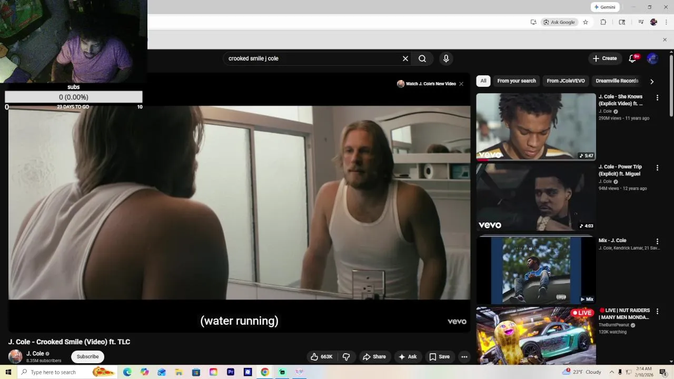This screenshot has width=674, height=379.
Task: Share the Crooked Smile video
Action: pos(374,357)
